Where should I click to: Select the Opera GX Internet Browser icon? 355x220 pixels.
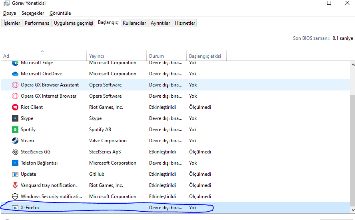15,96
